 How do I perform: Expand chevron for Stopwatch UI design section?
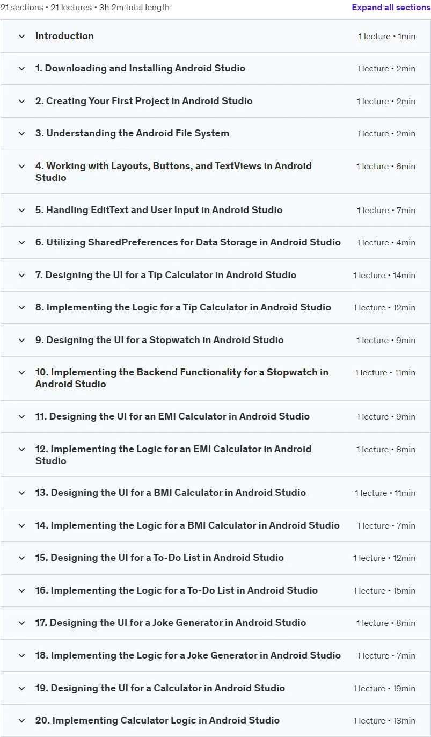pyautogui.click(x=21, y=341)
